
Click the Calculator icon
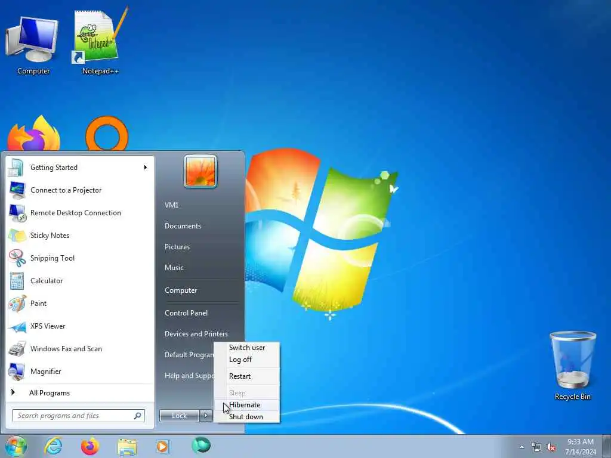17,281
